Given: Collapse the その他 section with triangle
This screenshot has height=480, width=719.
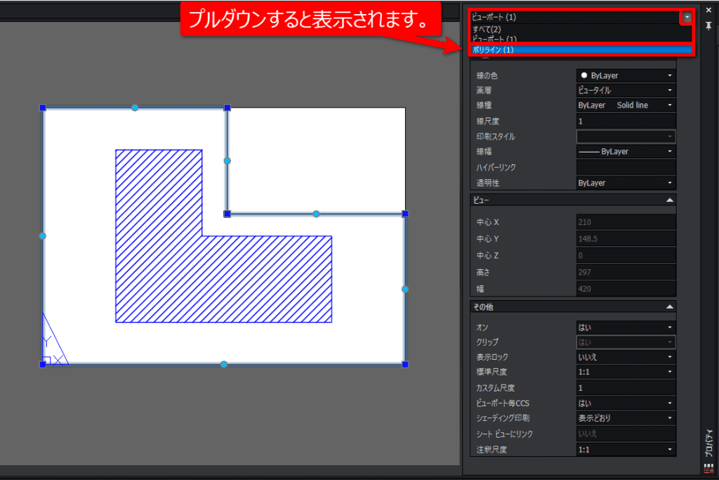Looking at the screenshot, I should (669, 306).
